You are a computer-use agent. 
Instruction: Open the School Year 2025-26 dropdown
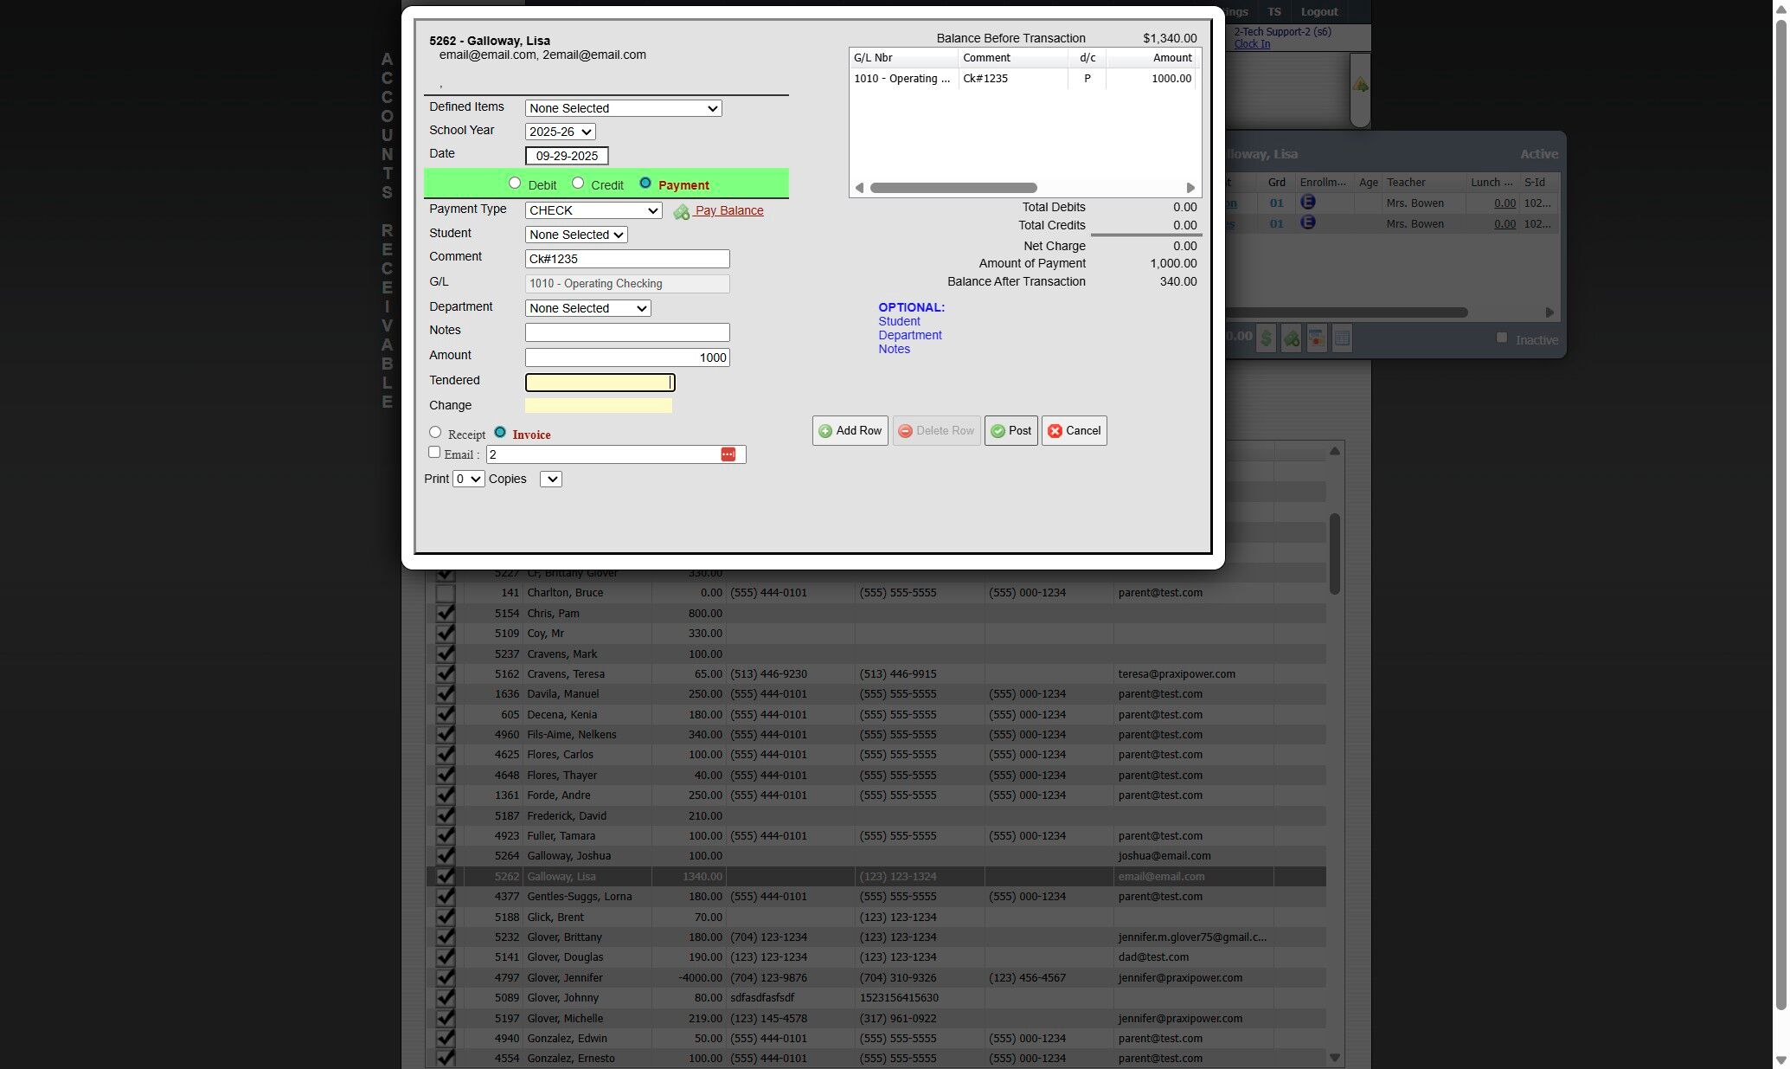tap(560, 132)
